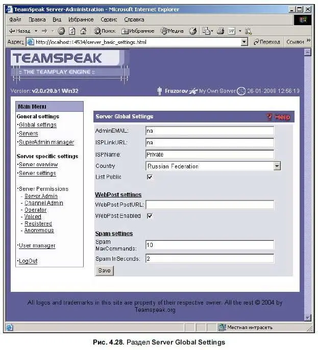
Task: Open the Правка menu
Action: [37, 19]
